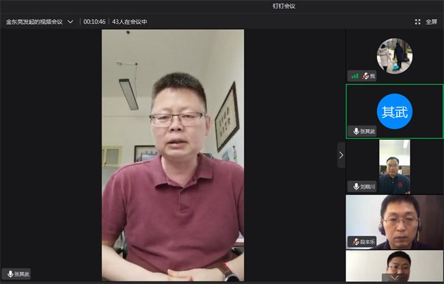Click the microphone icon next to 刘晓川
The width and height of the screenshot is (444, 284).
tap(355, 186)
